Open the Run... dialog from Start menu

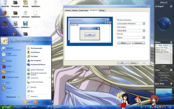31,91
